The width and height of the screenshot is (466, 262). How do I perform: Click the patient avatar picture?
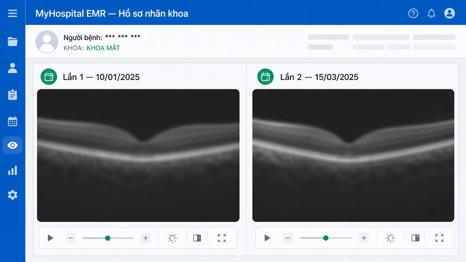point(47,42)
